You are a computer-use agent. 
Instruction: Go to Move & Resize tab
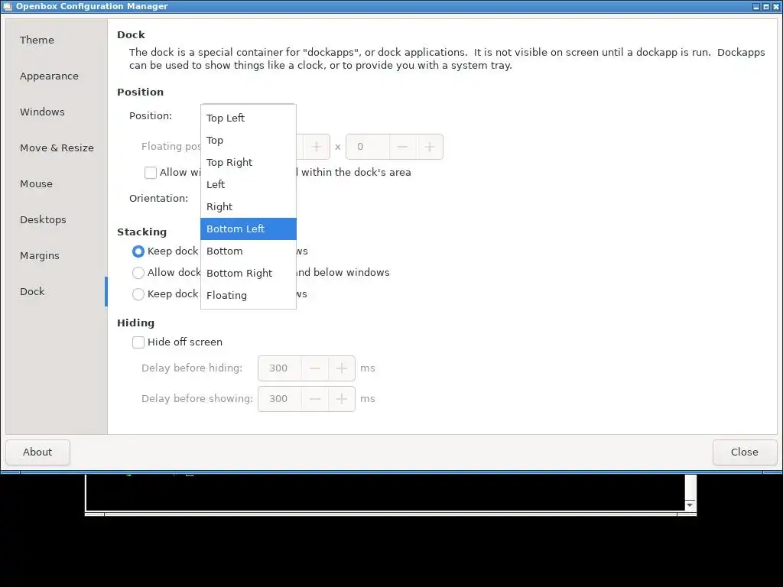pyautogui.click(x=57, y=148)
